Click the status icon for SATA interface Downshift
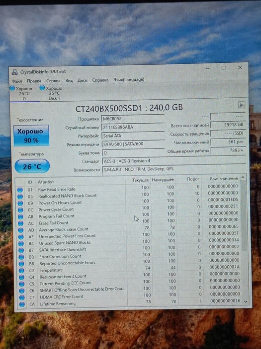This screenshot has height=349, width=261. [21, 250]
